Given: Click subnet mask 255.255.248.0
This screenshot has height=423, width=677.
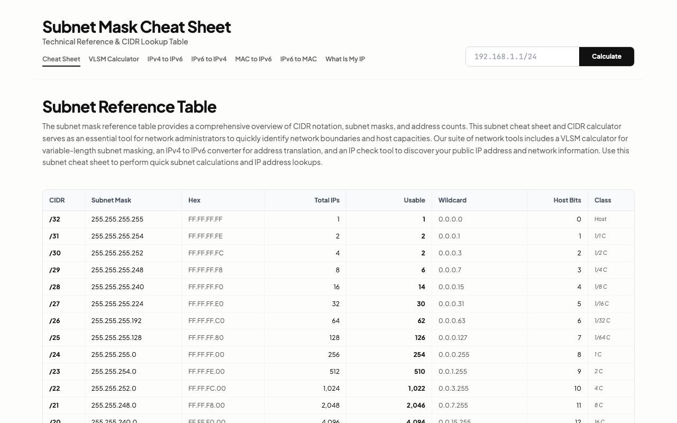Looking at the screenshot, I should pyautogui.click(x=114, y=406).
